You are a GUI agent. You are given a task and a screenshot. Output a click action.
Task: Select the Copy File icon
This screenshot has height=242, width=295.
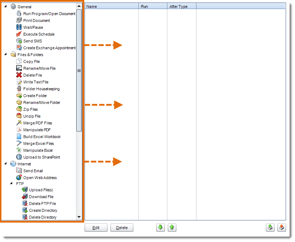click(19, 61)
